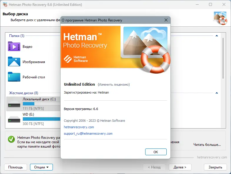Click the Версия программы: 6.6 text
The image size is (231, 174).
81,109
